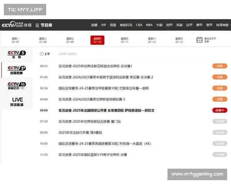Open the CCTV.com 体育 logo
The image size is (231, 184).
17,25
